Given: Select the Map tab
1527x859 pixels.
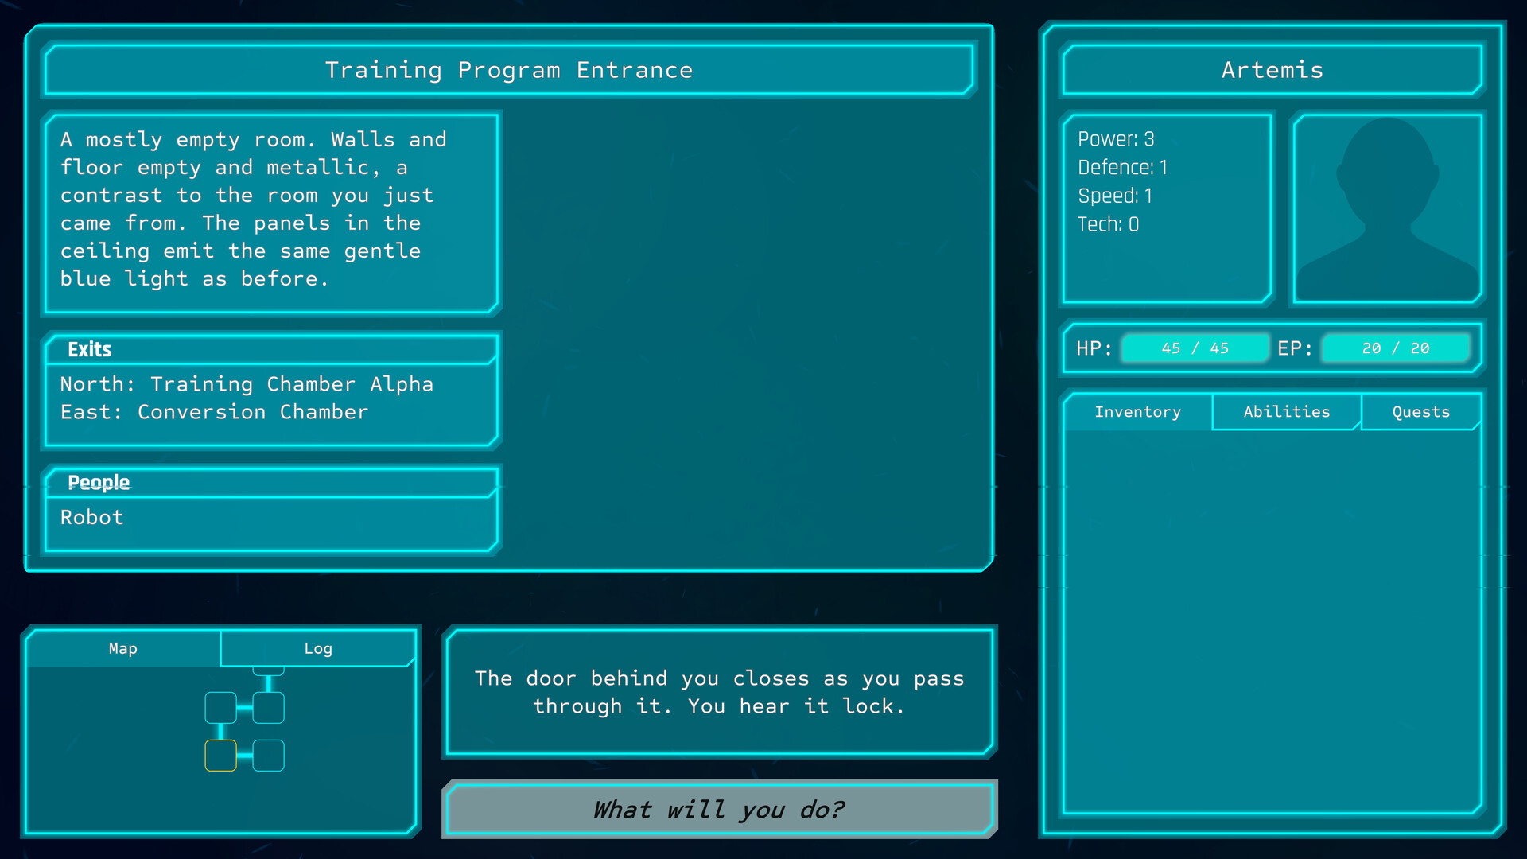Looking at the screenshot, I should pyautogui.click(x=123, y=648).
